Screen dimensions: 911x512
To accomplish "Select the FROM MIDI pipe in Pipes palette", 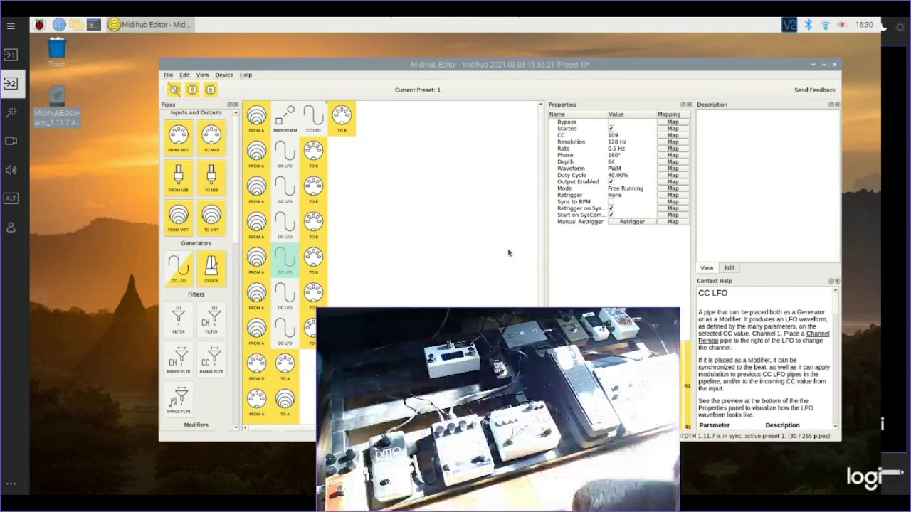I will [x=179, y=137].
